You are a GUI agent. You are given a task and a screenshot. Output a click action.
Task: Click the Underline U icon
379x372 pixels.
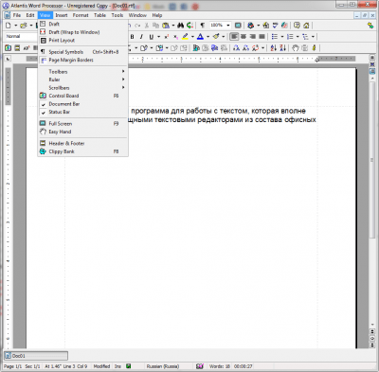click(x=152, y=37)
